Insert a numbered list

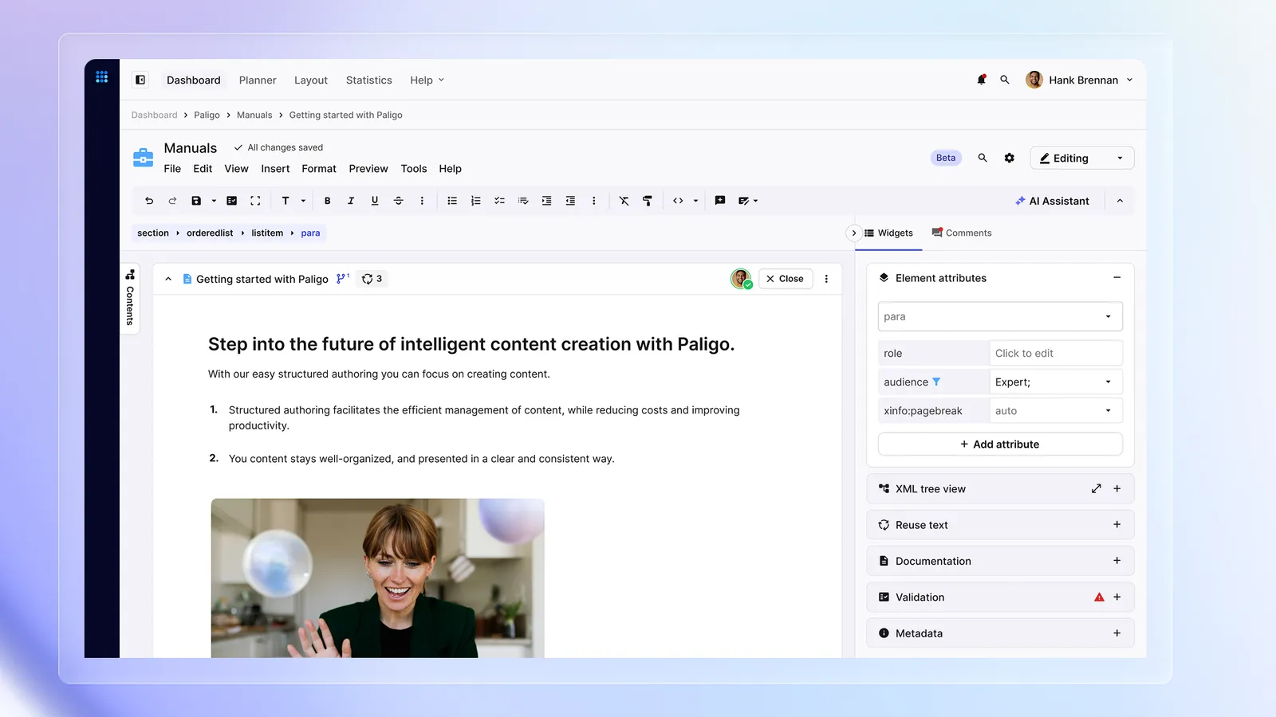click(x=476, y=201)
